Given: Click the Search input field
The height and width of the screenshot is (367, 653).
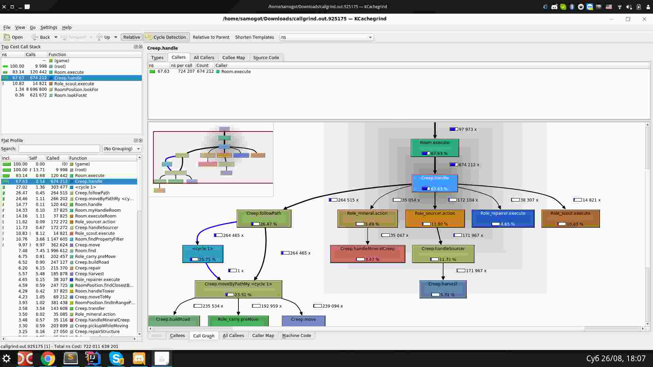Looking at the screenshot, I should (59, 148).
